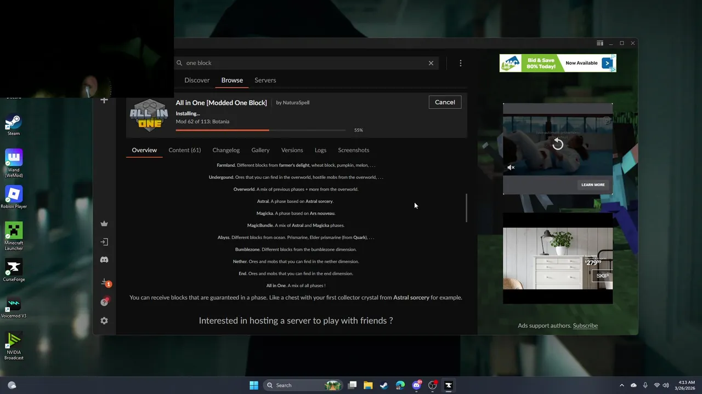Click CurseForge icon on the taskbar
Image resolution: width=702 pixels, height=394 pixels.
448,385
